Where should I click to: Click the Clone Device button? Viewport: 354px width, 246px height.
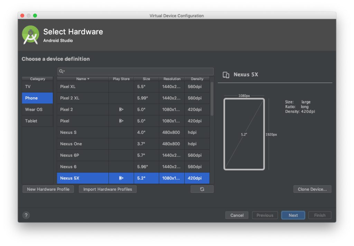312,189
